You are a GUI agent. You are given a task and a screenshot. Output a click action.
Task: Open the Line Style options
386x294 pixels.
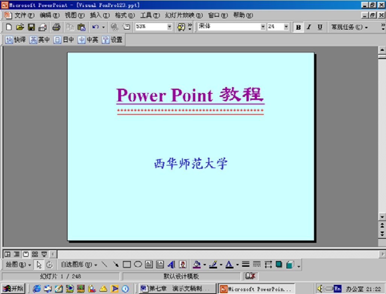(245, 265)
